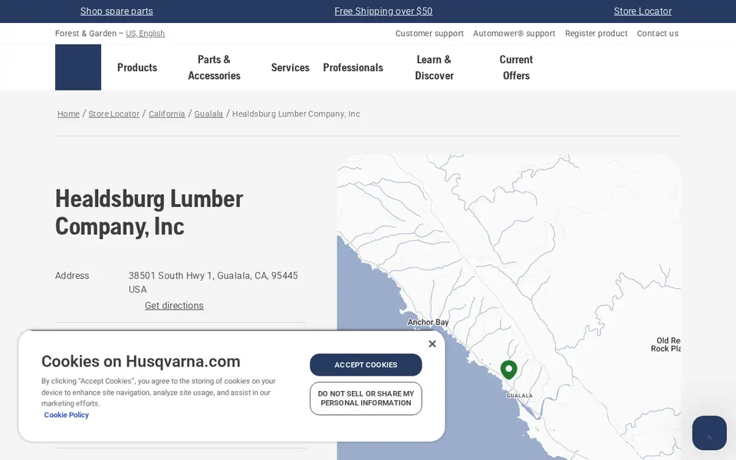Open Learn & Discover menu

click(x=434, y=67)
